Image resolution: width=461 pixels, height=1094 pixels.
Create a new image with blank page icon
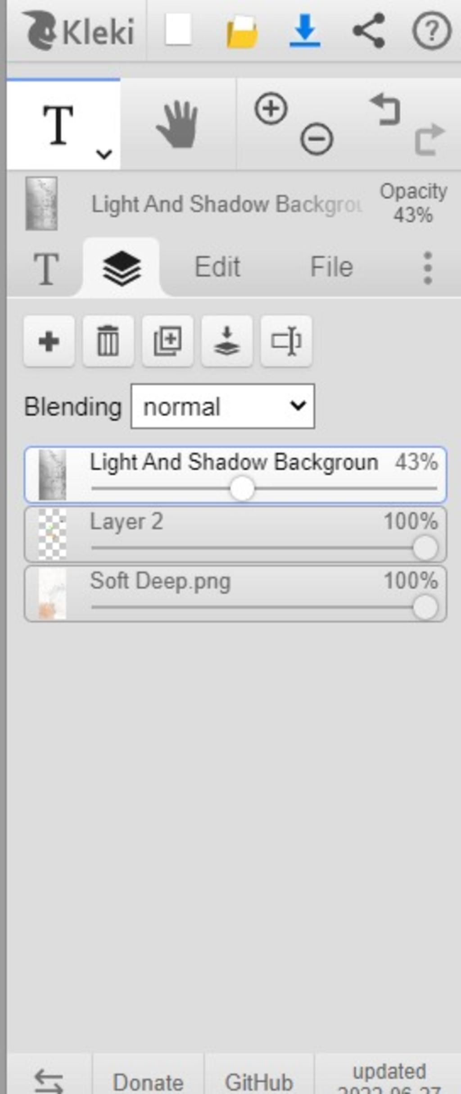[x=178, y=30]
